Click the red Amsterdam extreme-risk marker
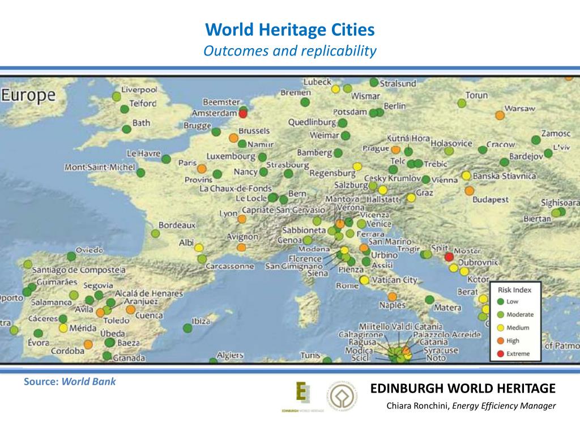The height and width of the screenshot is (435, 580). (243, 113)
